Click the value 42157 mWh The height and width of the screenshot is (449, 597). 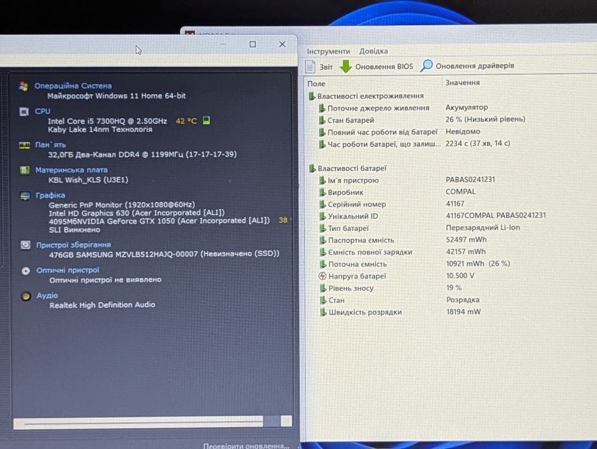pyautogui.click(x=466, y=251)
